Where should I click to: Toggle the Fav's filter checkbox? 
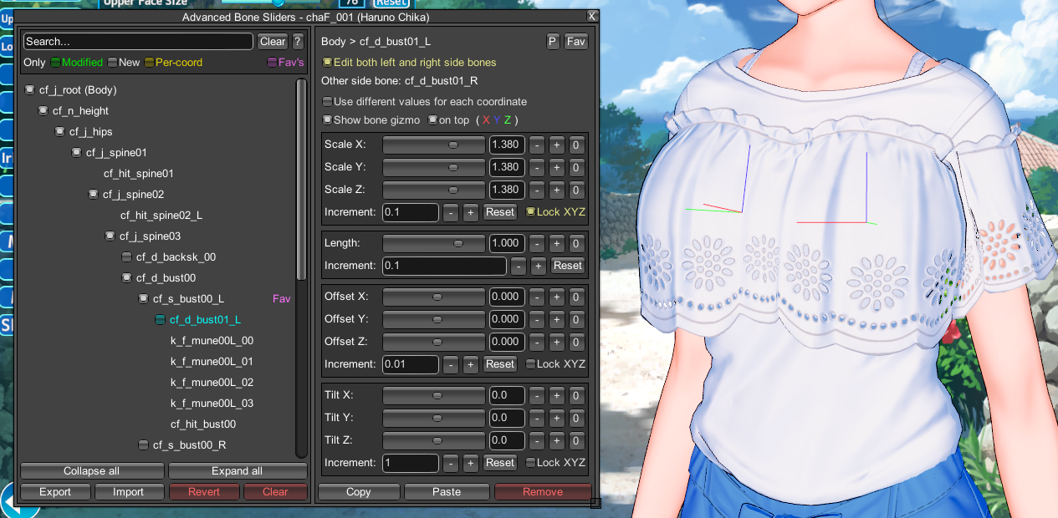pos(272,62)
